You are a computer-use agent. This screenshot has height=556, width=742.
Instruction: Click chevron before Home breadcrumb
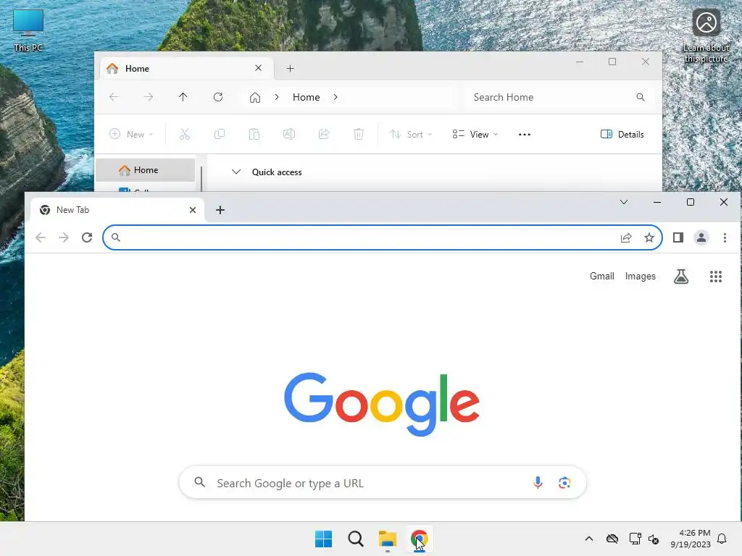[x=277, y=97]
